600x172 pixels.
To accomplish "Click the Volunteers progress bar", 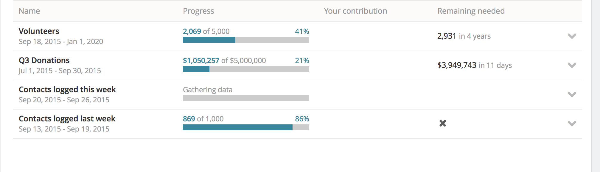I will pos(246,40).
